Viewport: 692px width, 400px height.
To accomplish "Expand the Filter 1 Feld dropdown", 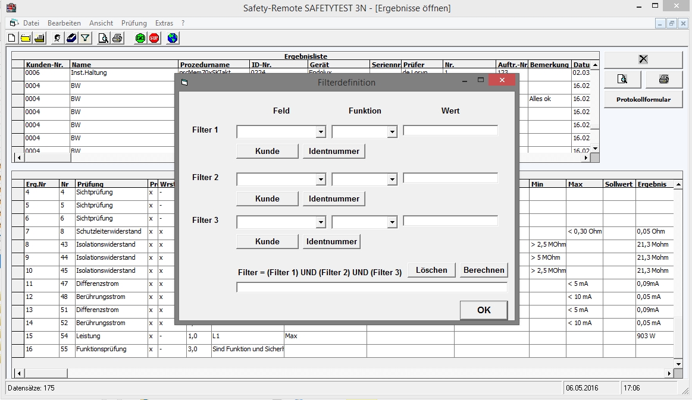I will [x=321, y=131].
